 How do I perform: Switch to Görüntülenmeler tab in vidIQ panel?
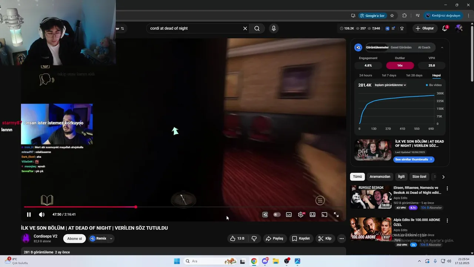377,47
